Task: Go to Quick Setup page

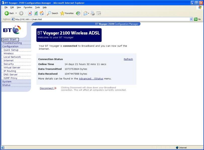Action: point(11,50)
